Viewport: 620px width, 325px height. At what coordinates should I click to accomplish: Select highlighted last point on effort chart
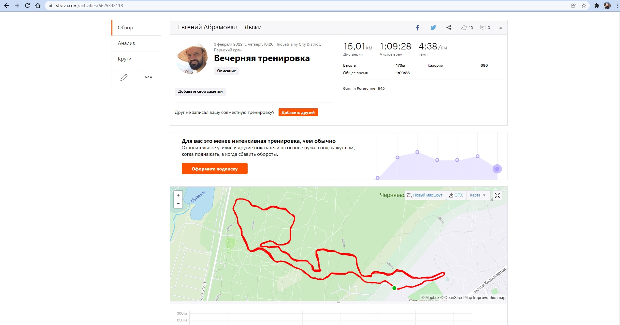coord(497,169)
